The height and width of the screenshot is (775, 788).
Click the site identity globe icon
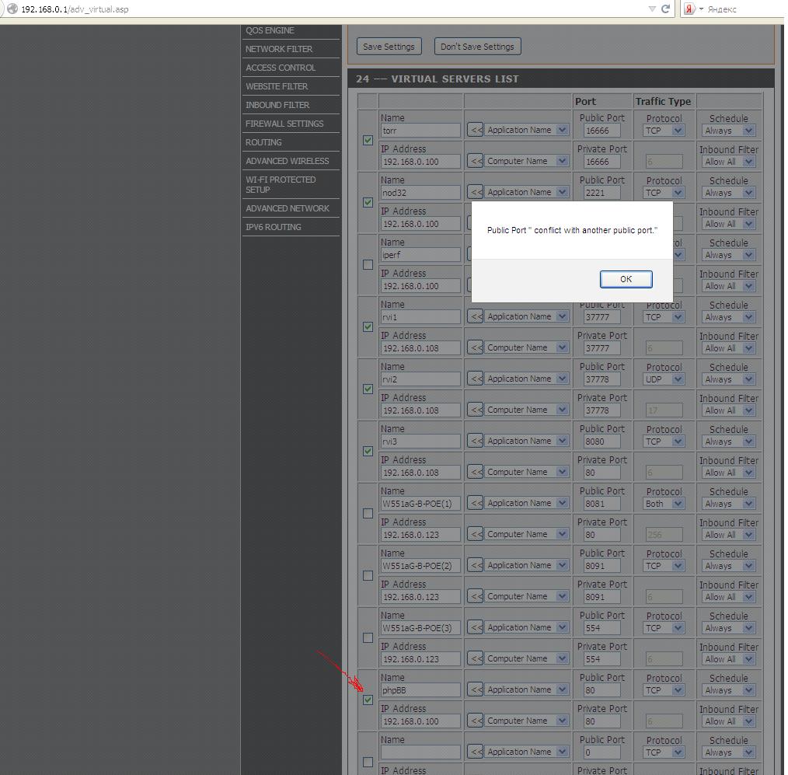pyautogui.click(x=12, y=9)
